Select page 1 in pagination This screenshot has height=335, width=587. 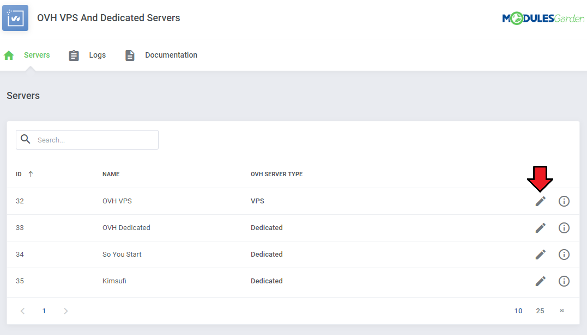pyautogui.click(x=44, y=311)
